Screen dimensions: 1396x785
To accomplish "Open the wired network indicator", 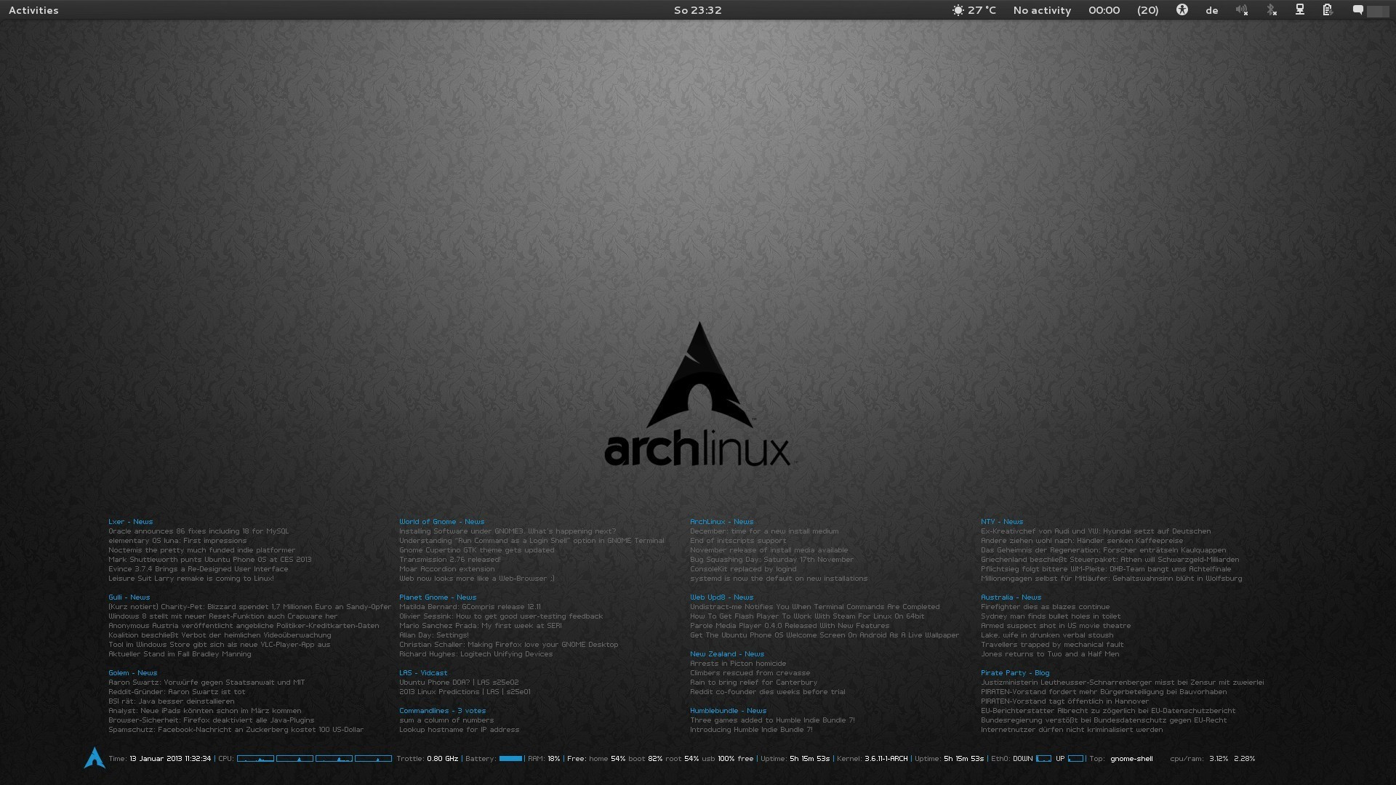I will [x=1299, y=10].
